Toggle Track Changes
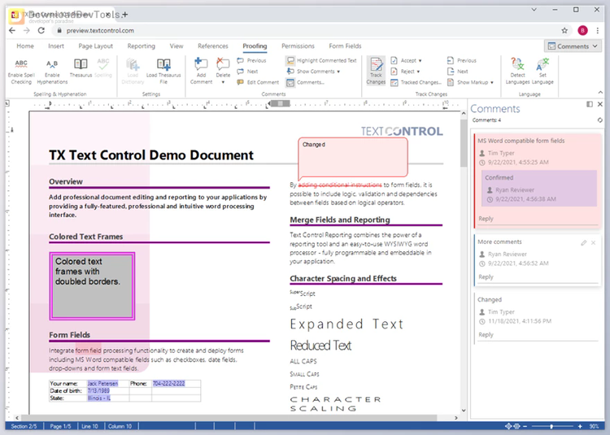Screen dimensions: 610x435 (376, 71)
